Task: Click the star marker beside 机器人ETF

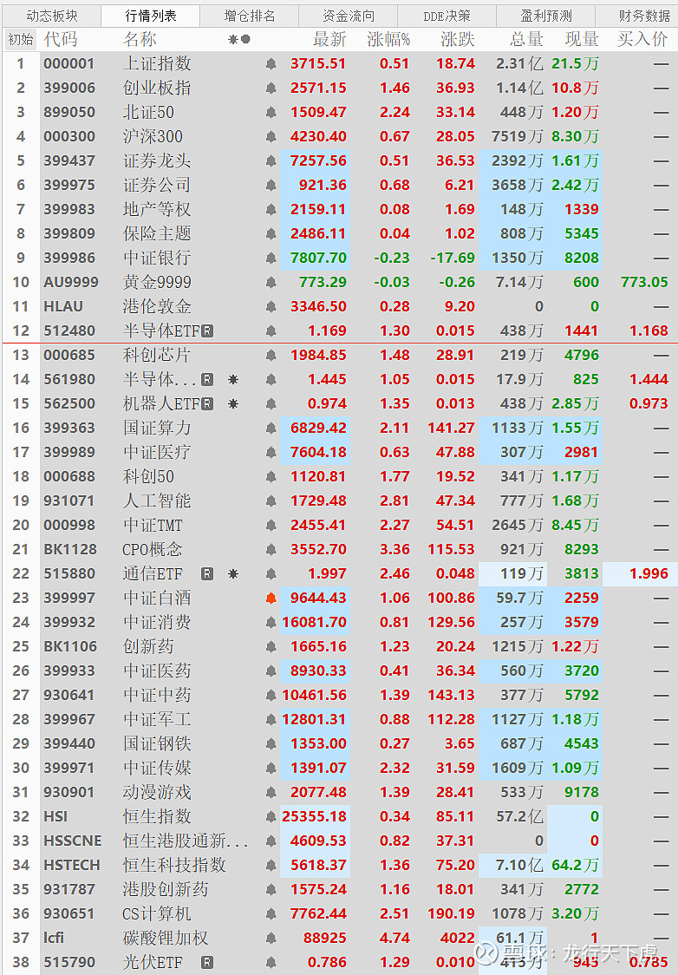Action: pos(232,404)
